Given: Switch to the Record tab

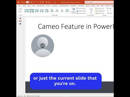Looking at the screenshot, I should click(x=88, y=6).
